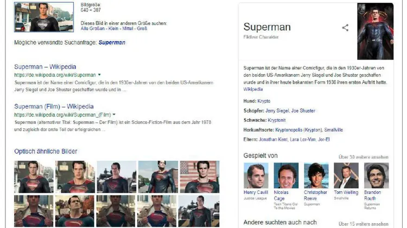Click the Kryptonit weakness link
The height and width of the screenshot is (228, 407).
277,120
